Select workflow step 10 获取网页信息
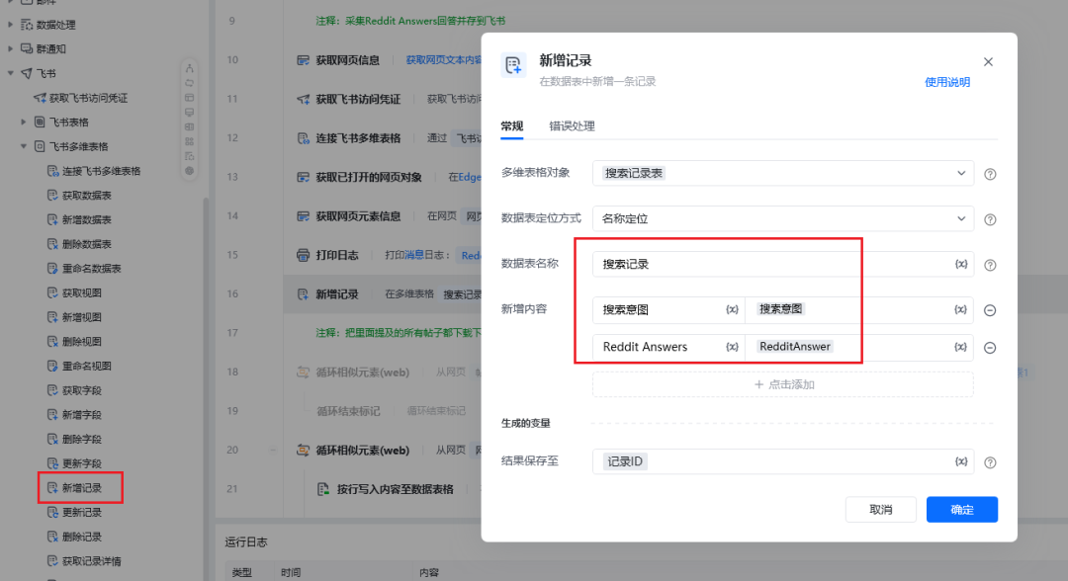The height and width of the screenshot is (581, 1068). point(348,60)
